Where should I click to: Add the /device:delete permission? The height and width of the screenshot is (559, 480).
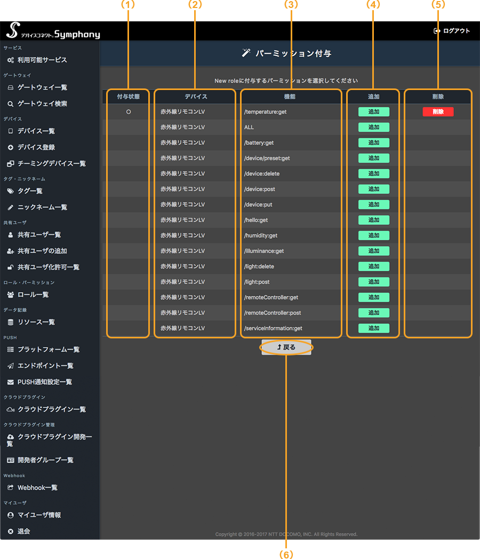pos(374,174)
